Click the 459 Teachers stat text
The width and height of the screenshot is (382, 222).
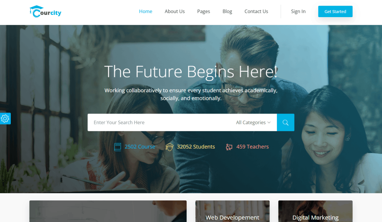pos(252,147)
